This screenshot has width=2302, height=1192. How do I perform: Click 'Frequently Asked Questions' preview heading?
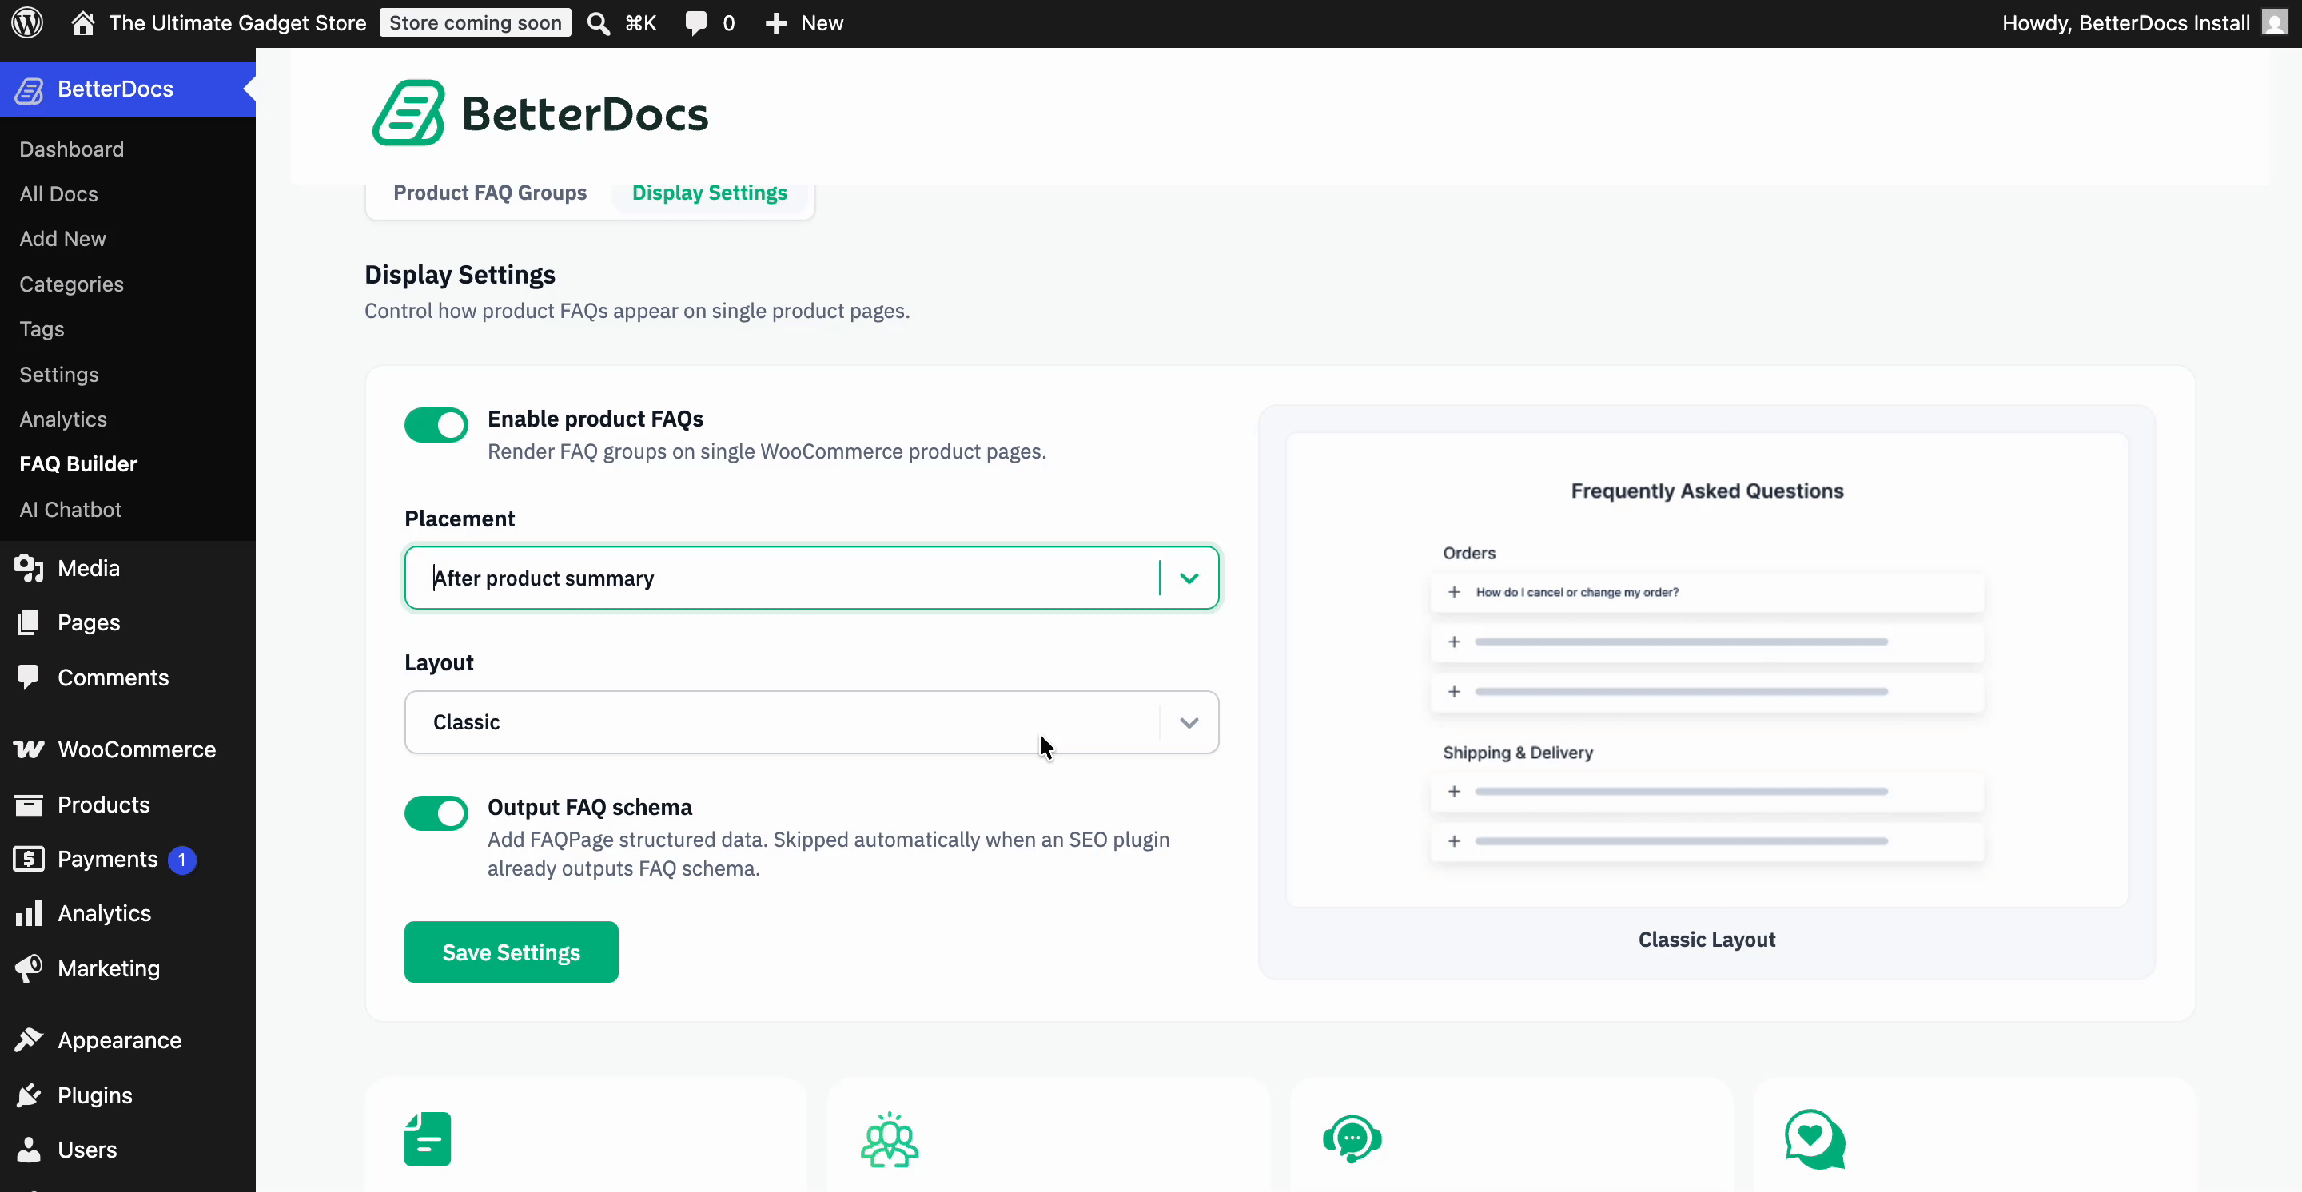click(1707, 491)
